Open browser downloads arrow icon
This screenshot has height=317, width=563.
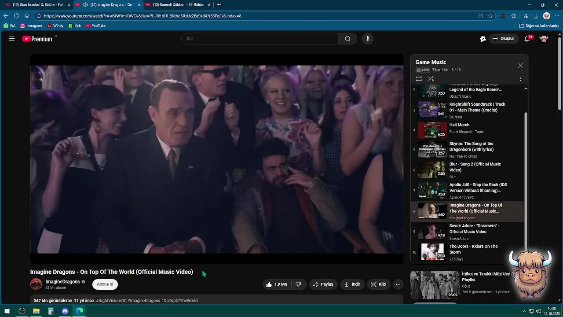point(536,16)
